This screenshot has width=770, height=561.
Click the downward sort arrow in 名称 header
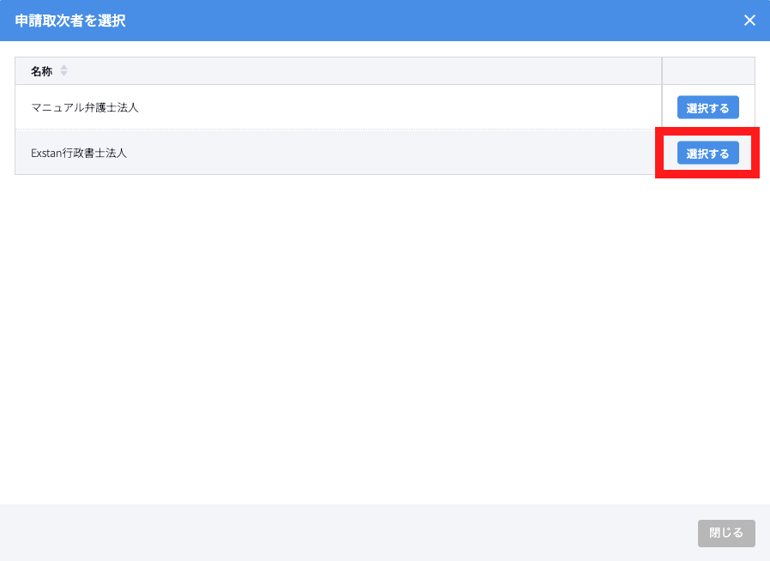63,75
